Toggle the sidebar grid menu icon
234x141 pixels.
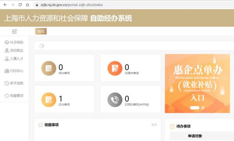14,31
